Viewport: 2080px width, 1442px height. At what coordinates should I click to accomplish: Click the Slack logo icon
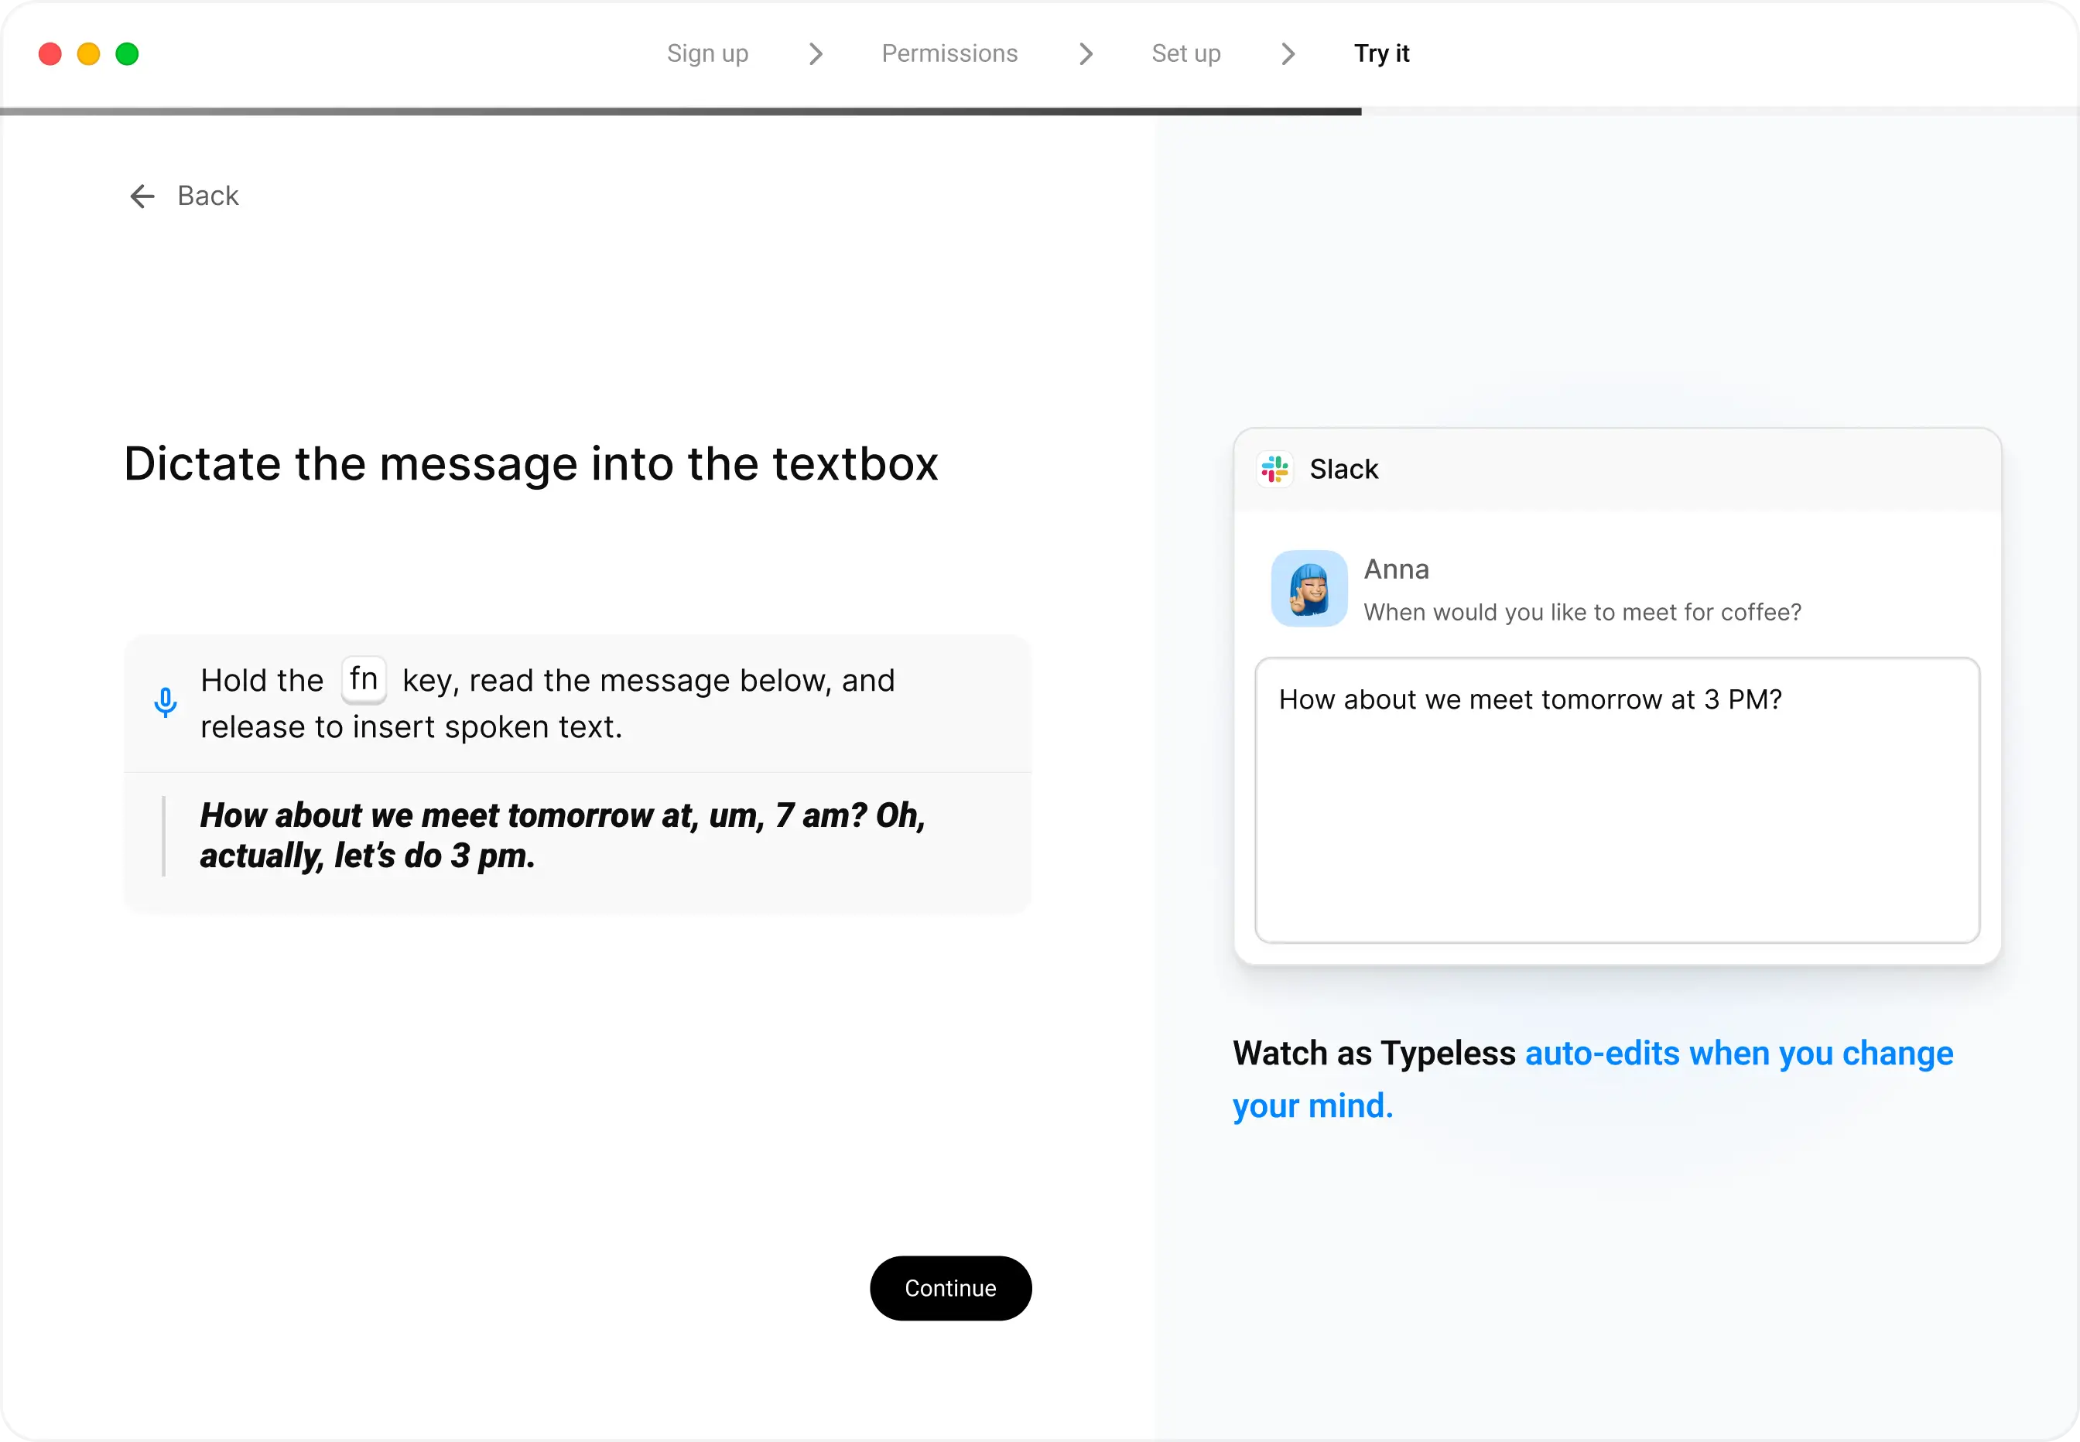point(1274,469)
